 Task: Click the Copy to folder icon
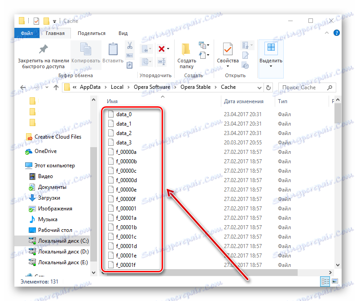click(x=145, y=61)
